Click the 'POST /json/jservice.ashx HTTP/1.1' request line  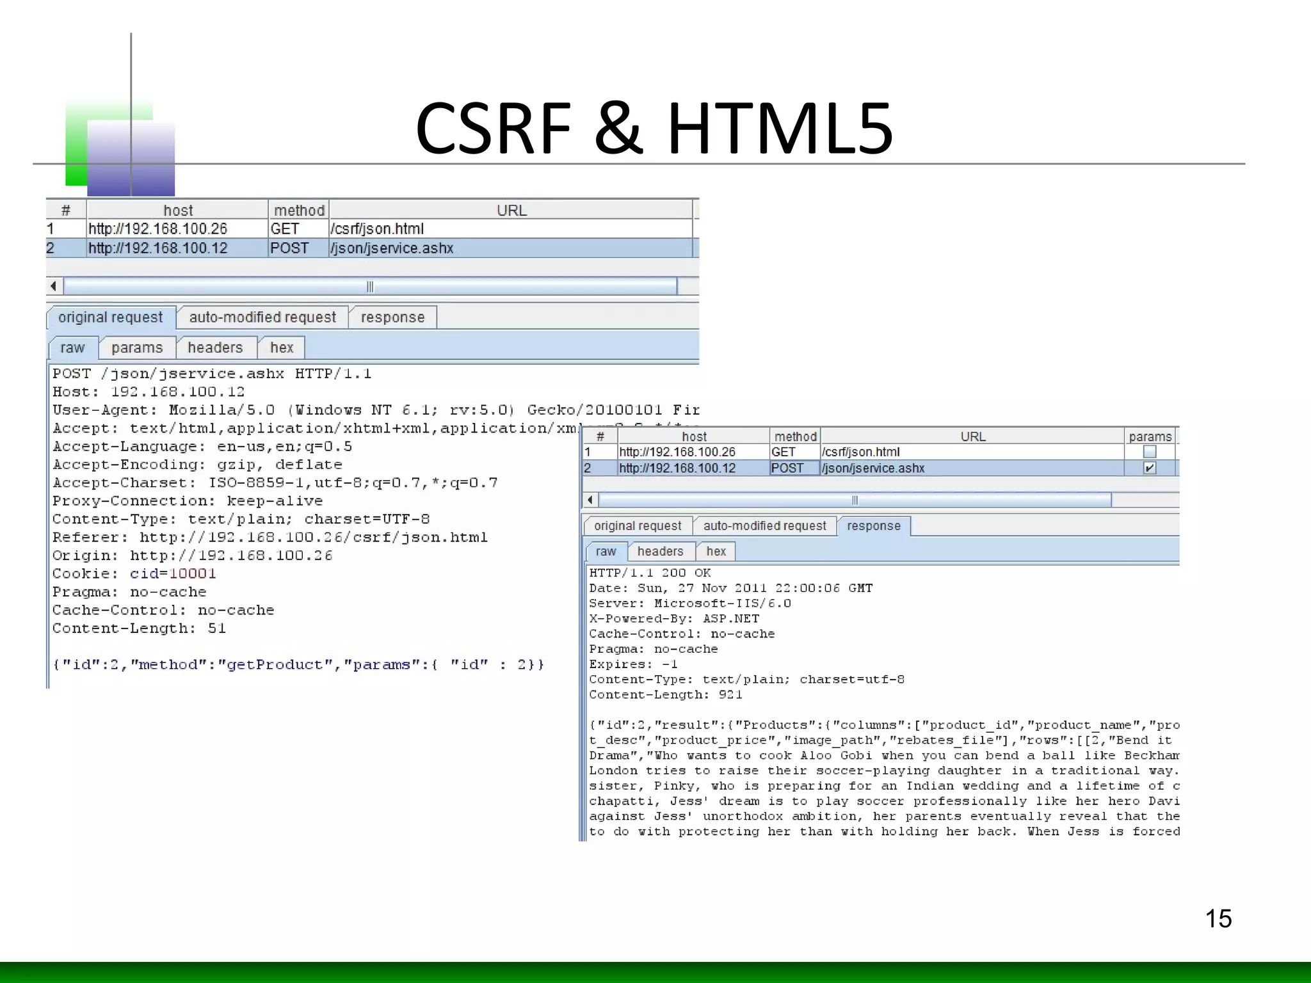pos(212,374)
